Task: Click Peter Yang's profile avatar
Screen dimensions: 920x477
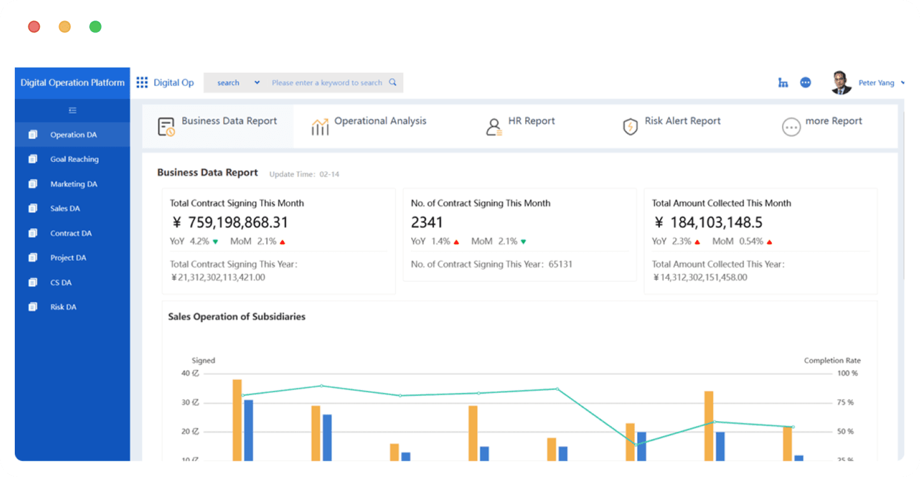Action: click(840, 83)
